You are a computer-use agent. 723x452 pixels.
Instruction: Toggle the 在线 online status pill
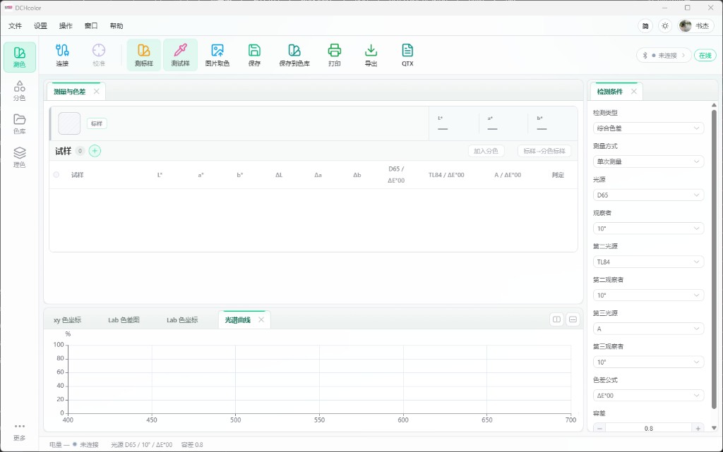click(x=705, y=55)
